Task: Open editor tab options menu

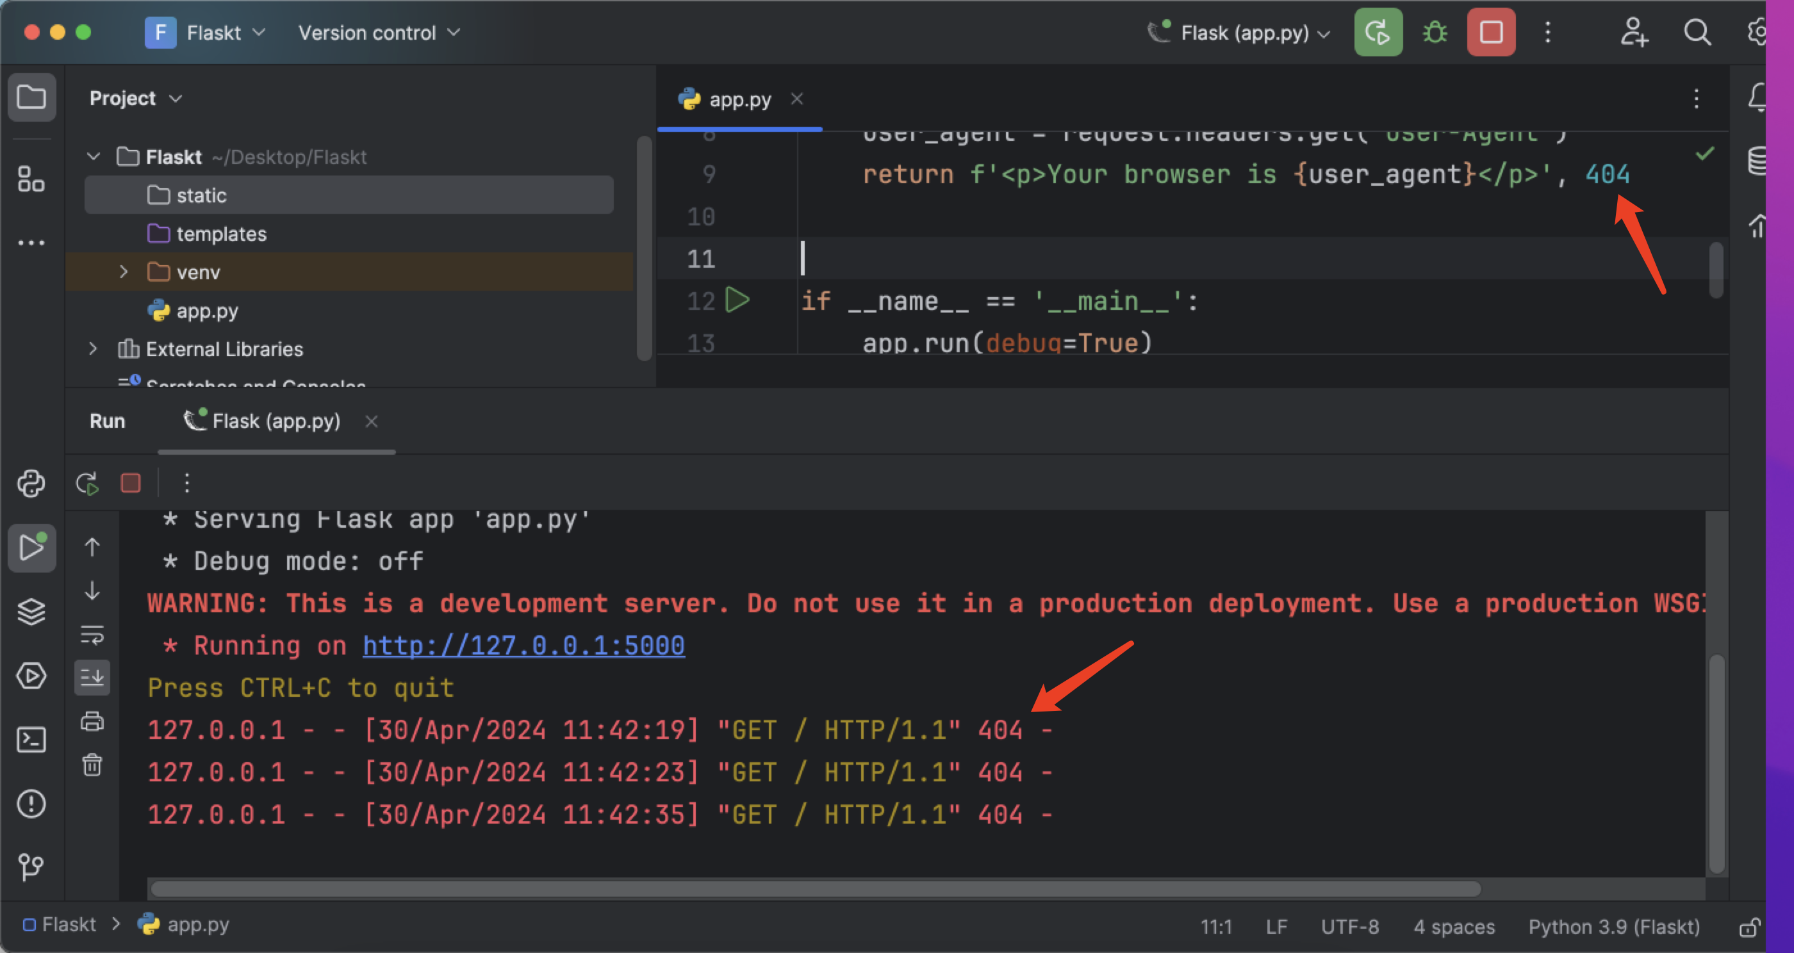Action: click(x=1697, y=99)
